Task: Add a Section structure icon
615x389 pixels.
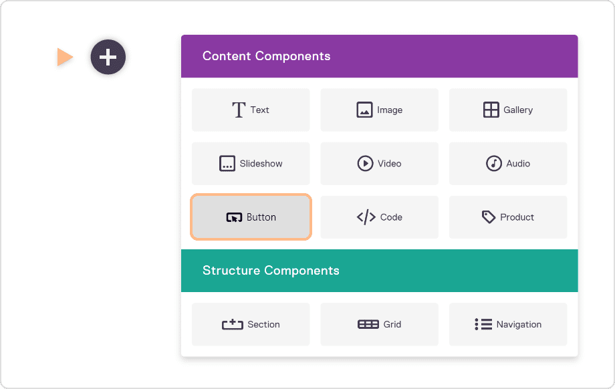Action: pos(233,324)
